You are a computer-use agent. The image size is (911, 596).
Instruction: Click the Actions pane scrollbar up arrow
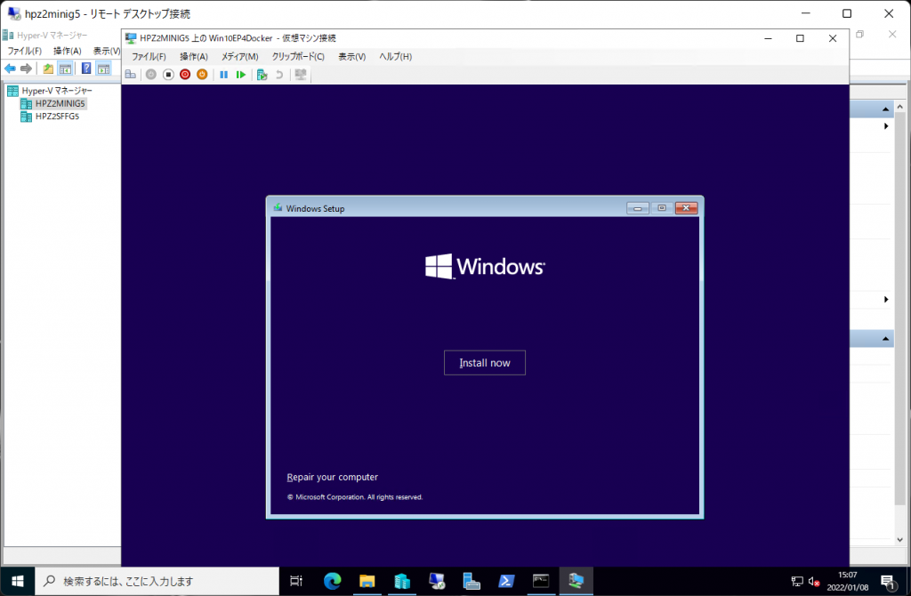(900, 107)
